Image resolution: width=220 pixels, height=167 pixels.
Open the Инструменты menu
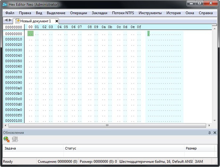(150, 13)
